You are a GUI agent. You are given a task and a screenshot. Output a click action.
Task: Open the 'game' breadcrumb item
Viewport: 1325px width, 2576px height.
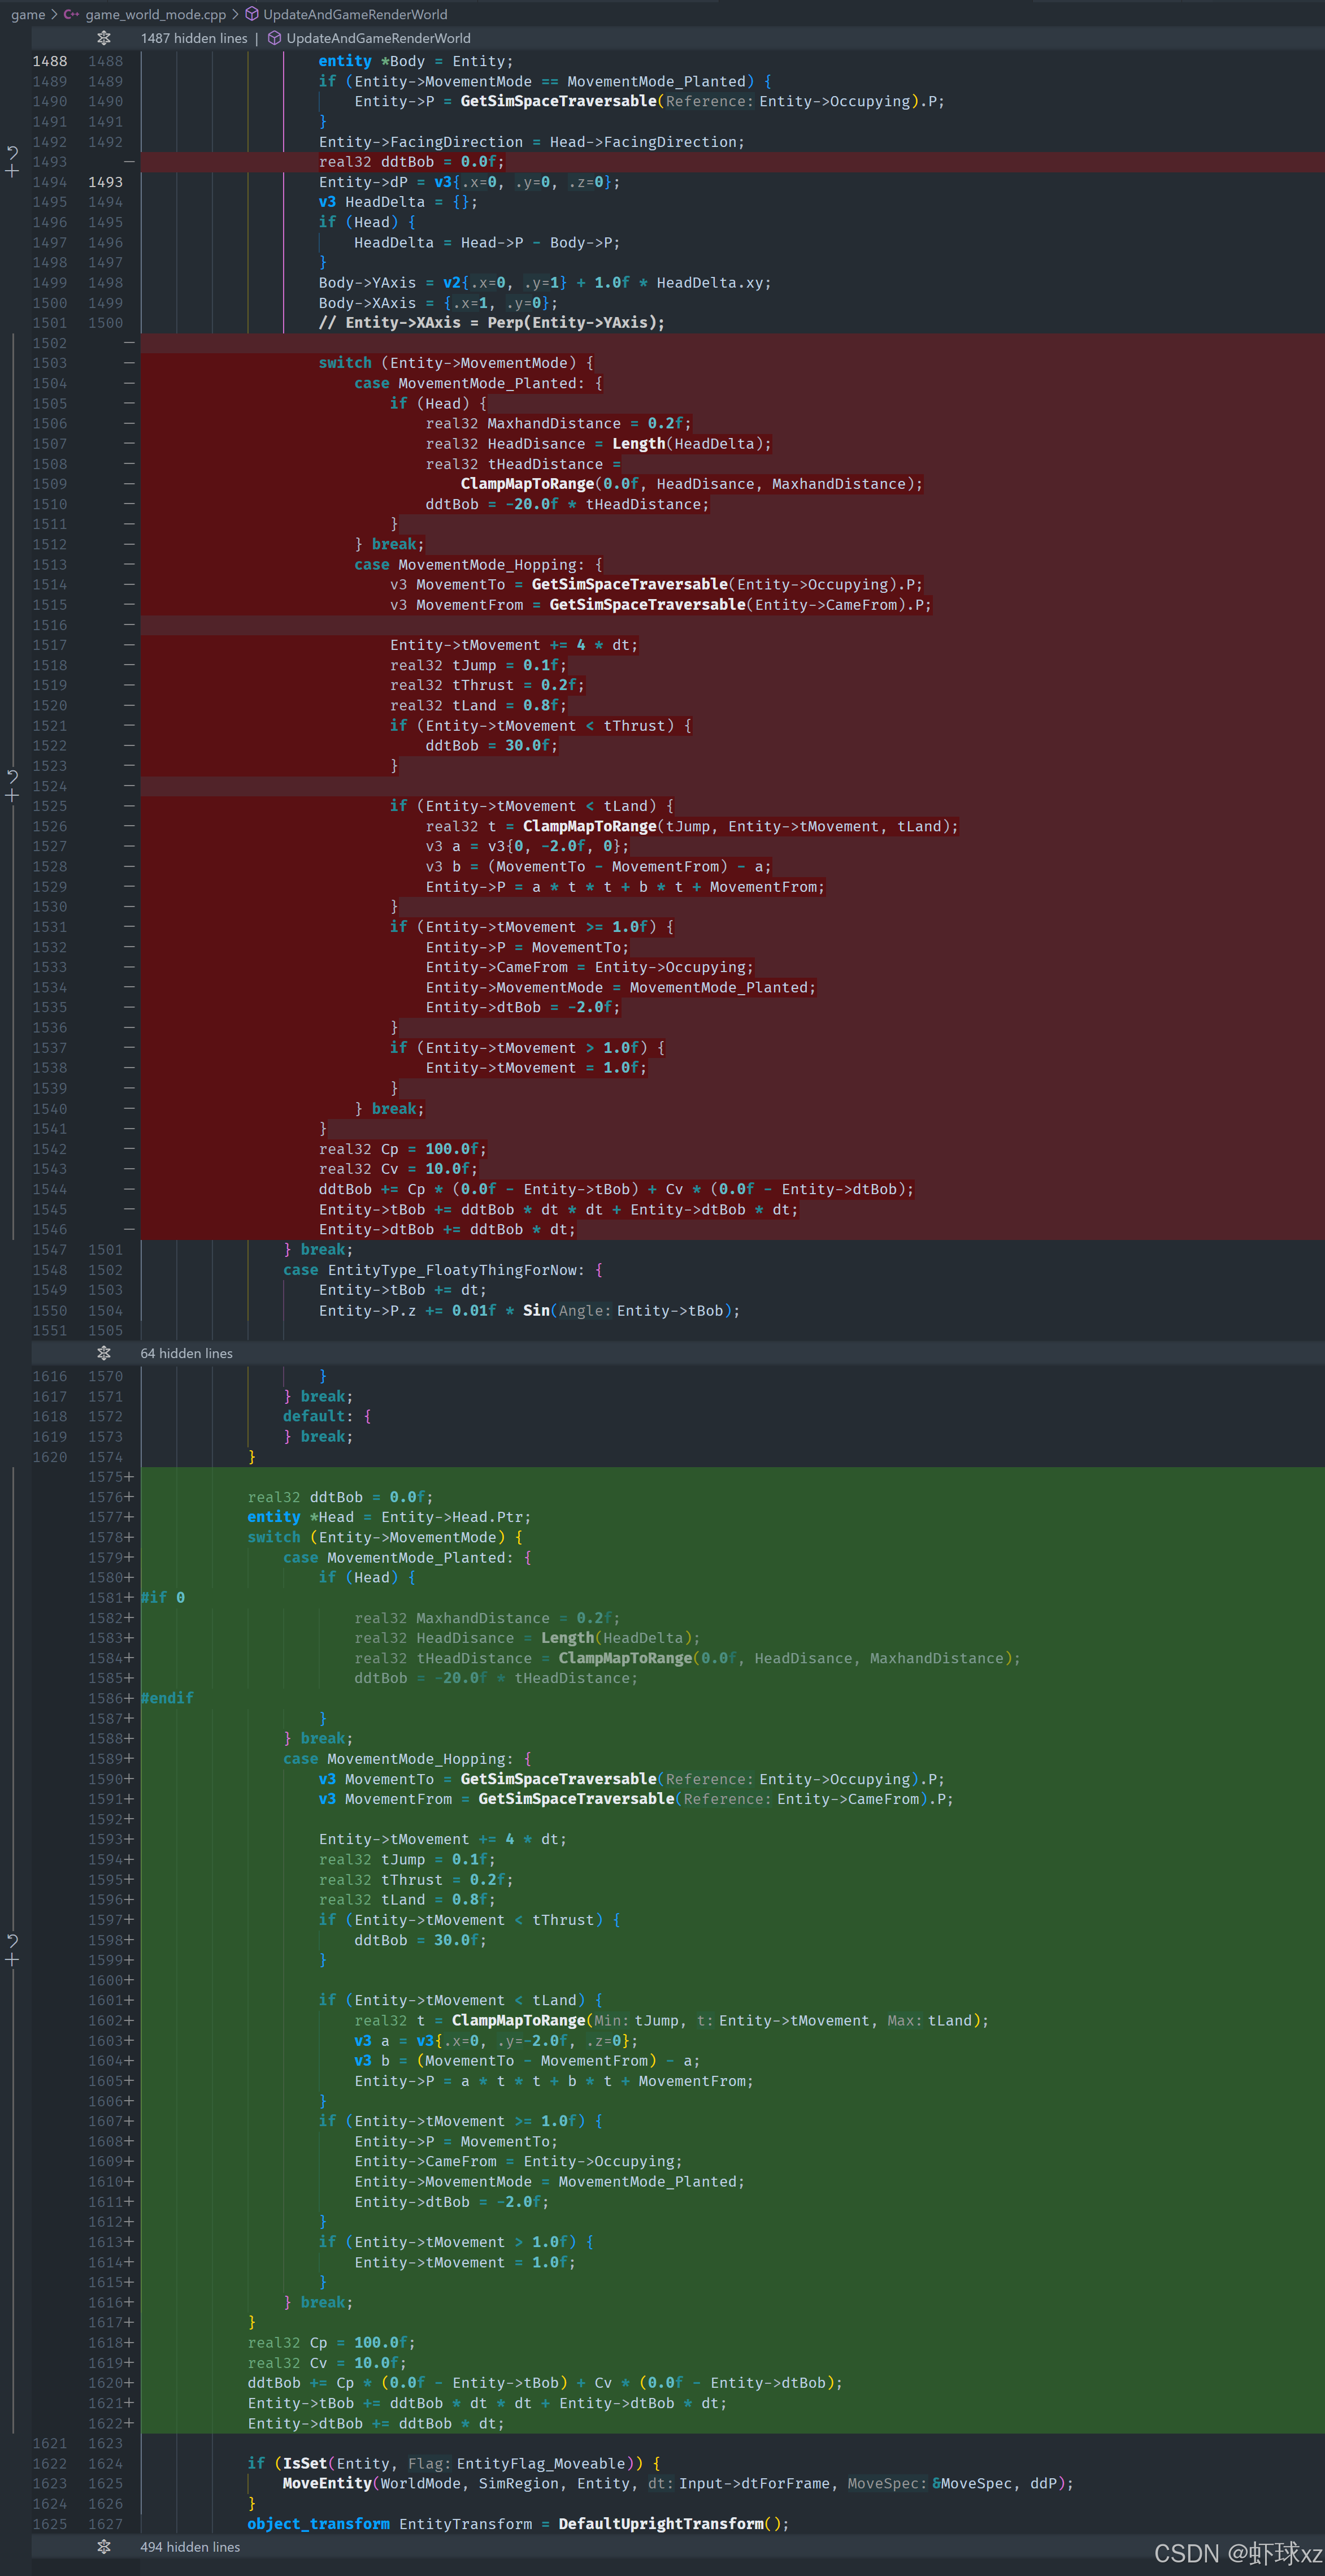[28, 14]
